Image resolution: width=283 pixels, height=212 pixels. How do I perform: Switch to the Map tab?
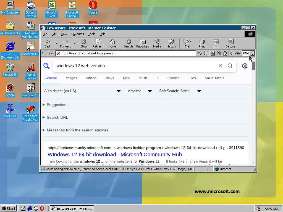(x=126, y=78)
